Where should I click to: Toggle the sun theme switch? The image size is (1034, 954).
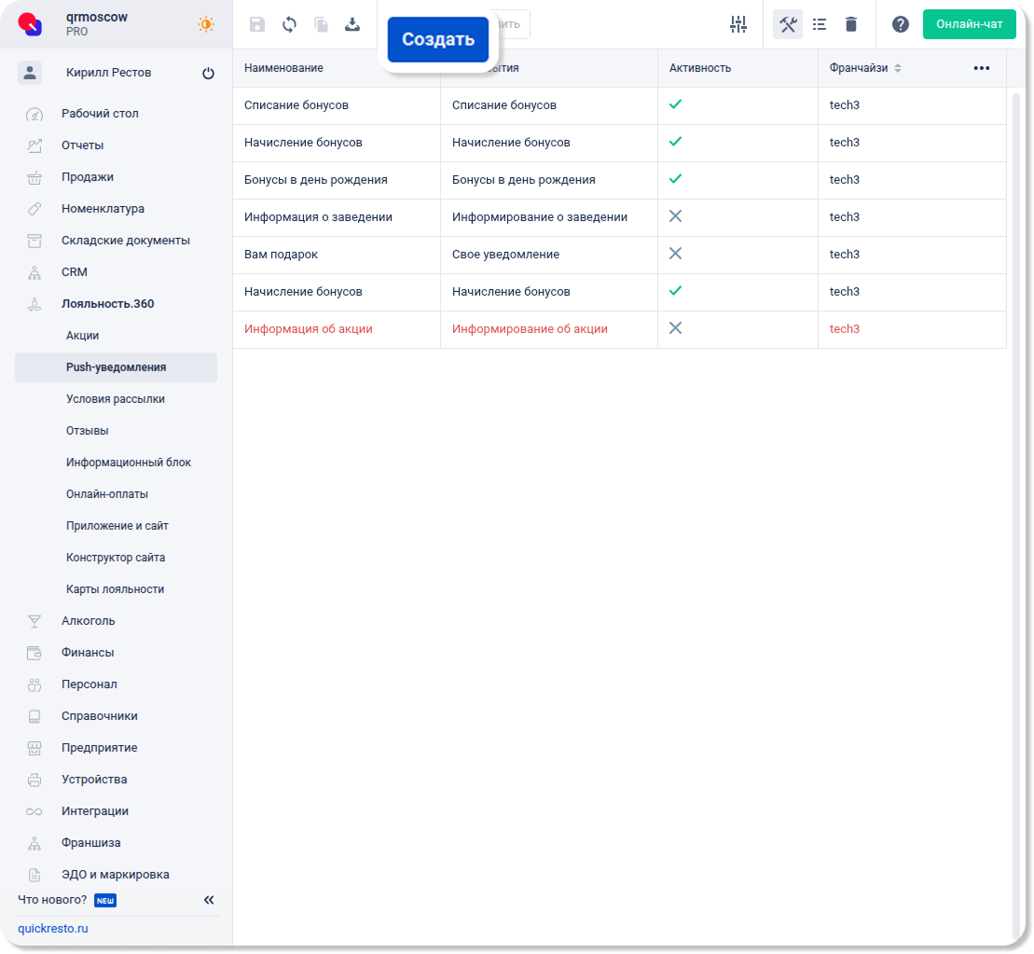click(x=206, y=24)
